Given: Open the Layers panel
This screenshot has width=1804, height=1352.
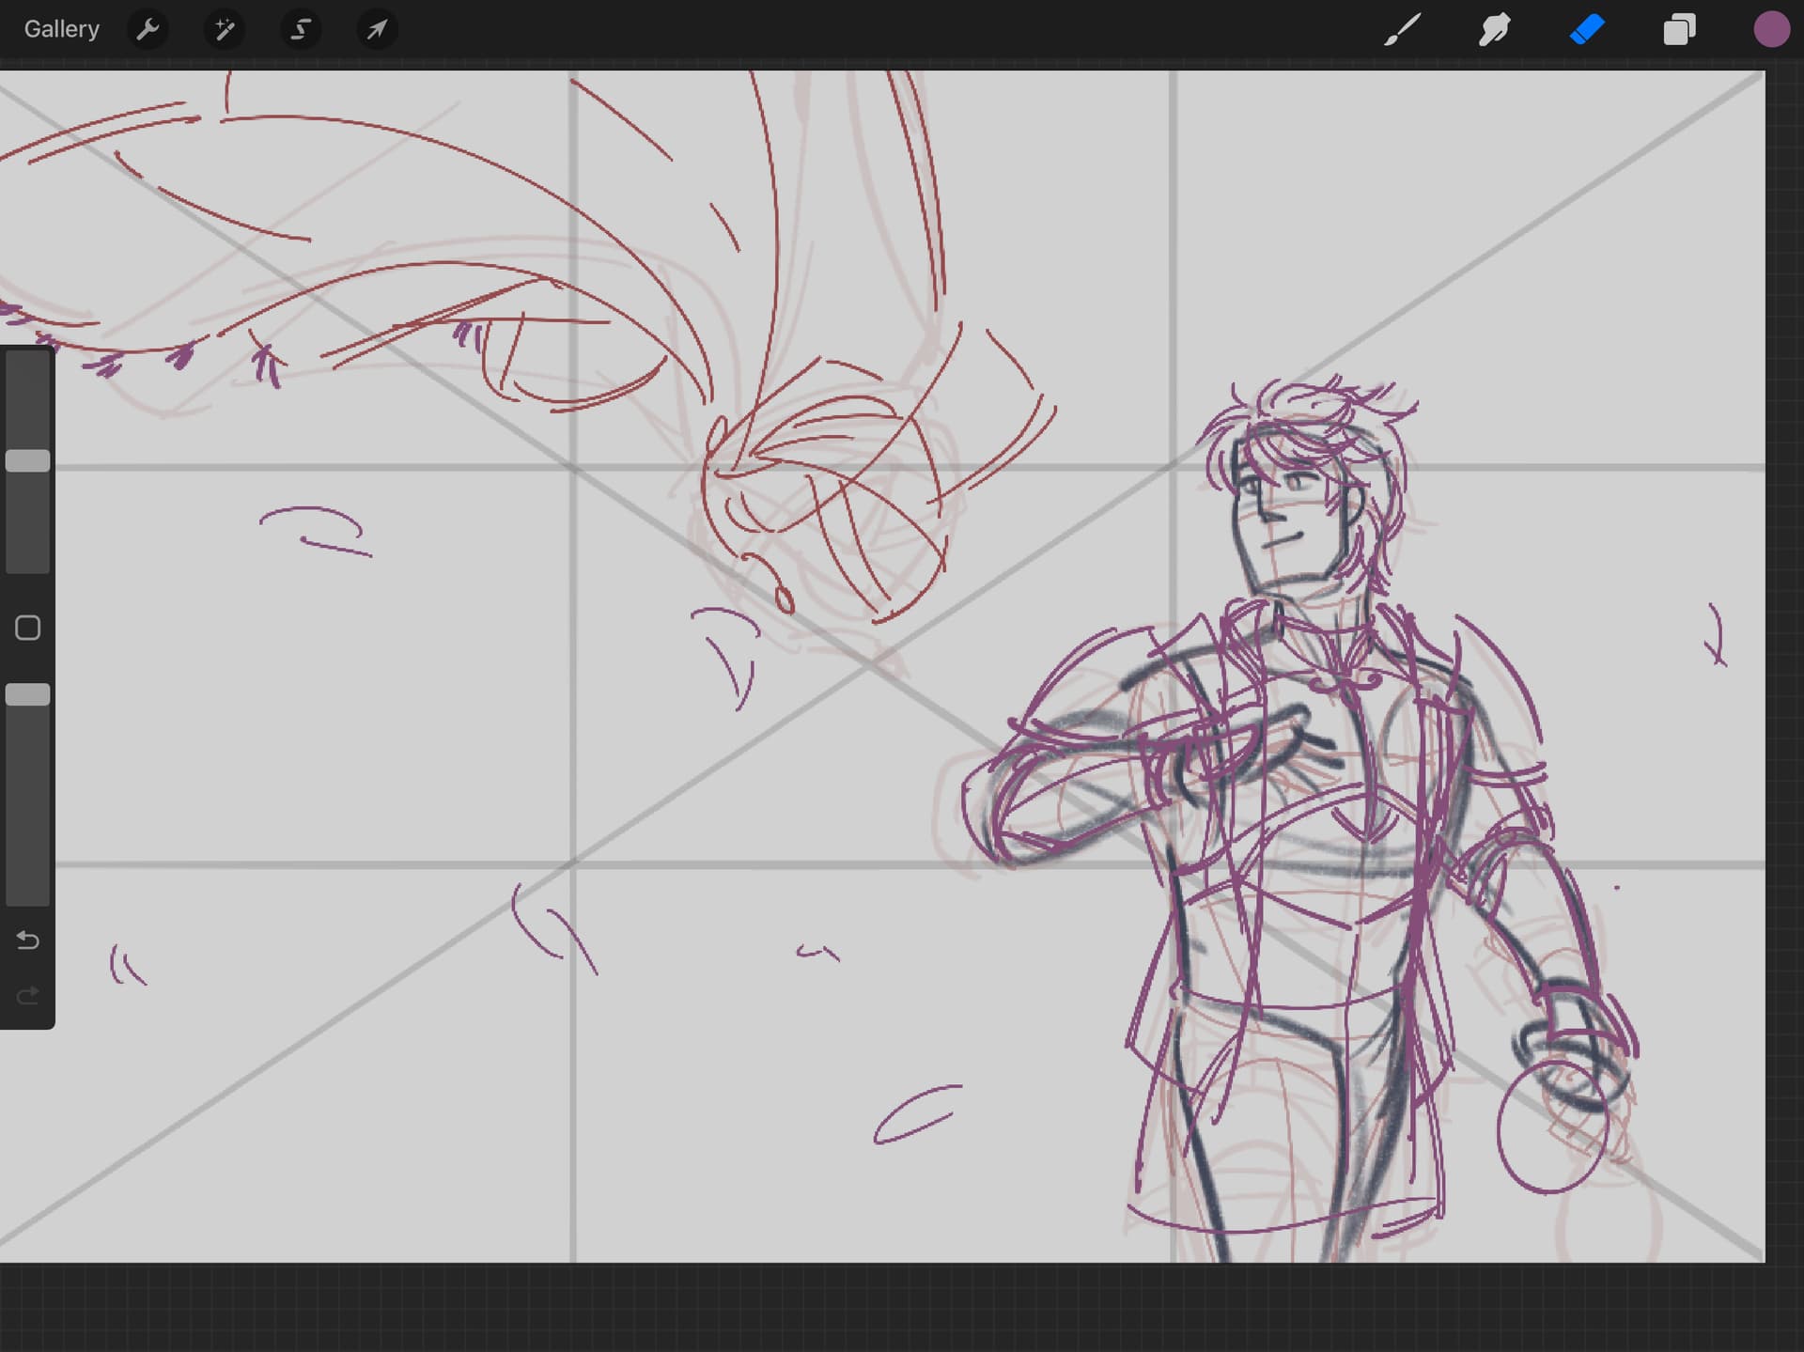Looking at the screenshot, I should (x=1679, y=30).
